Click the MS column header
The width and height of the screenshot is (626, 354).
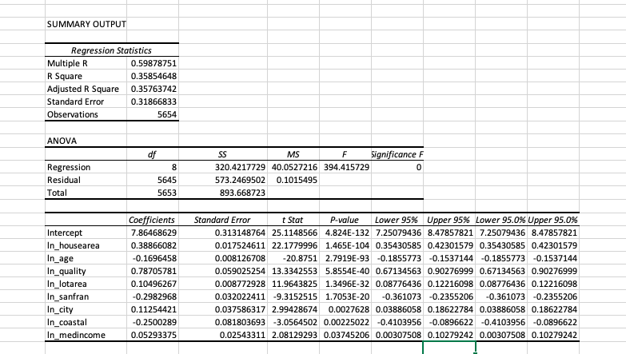293,154
